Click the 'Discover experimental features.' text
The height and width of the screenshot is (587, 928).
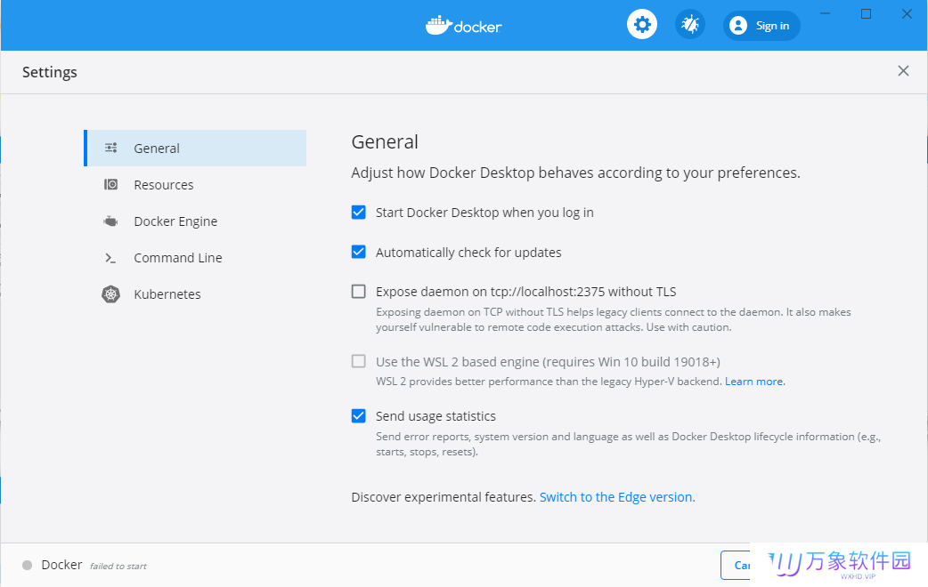click(x=444, y=497)
